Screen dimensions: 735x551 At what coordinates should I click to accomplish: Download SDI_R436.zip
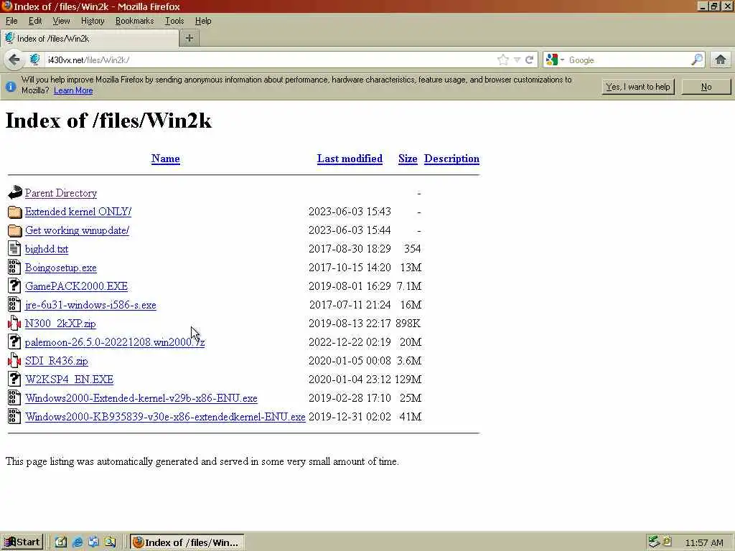click(56, 361)
